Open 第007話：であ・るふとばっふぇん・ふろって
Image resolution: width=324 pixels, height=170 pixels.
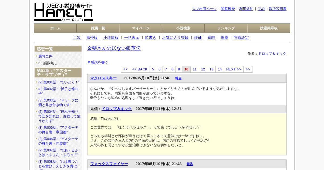tap(59, 152)
